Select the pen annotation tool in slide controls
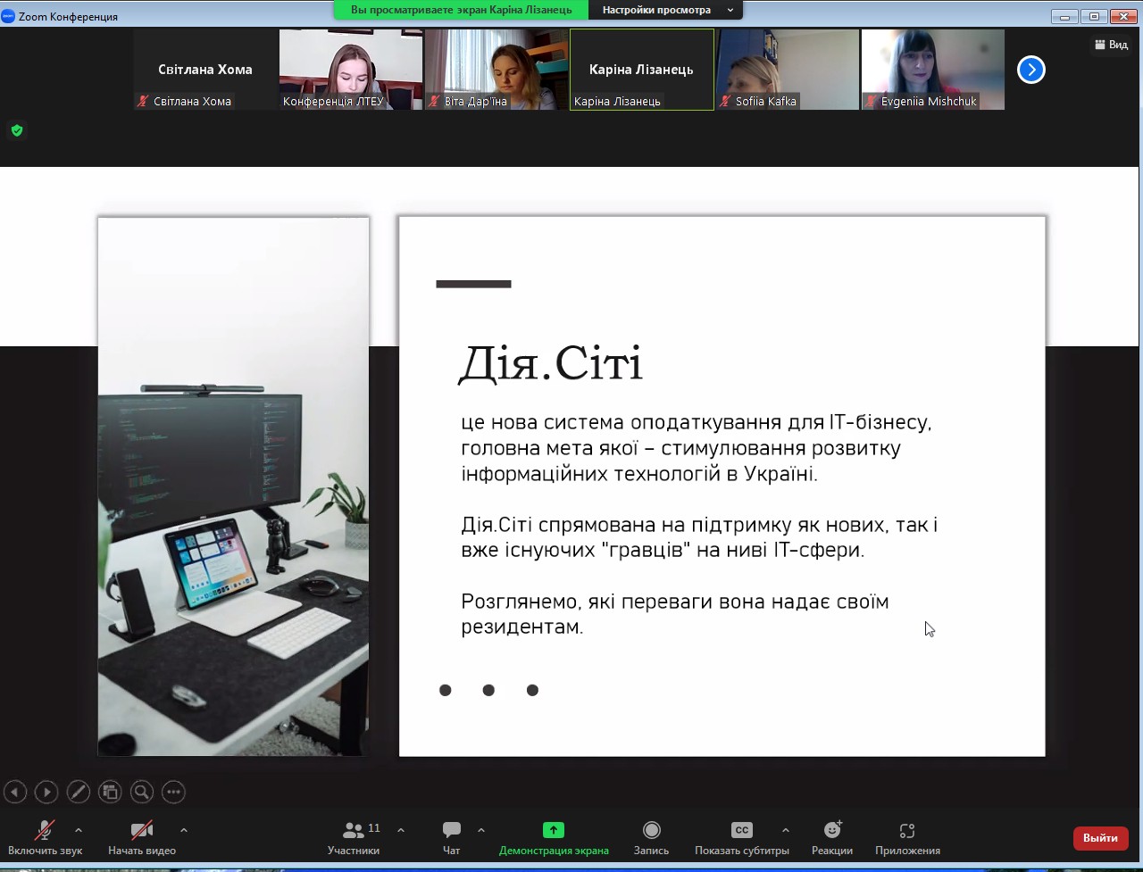This screenshot has height=872, width=1143. 78,792
